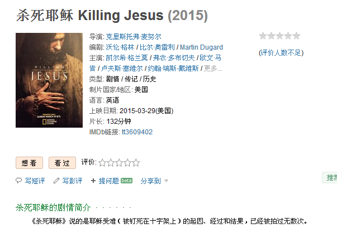Screen dimensions: 337x233
Task: Open writer link Martin Dugard
Action: 201,47
